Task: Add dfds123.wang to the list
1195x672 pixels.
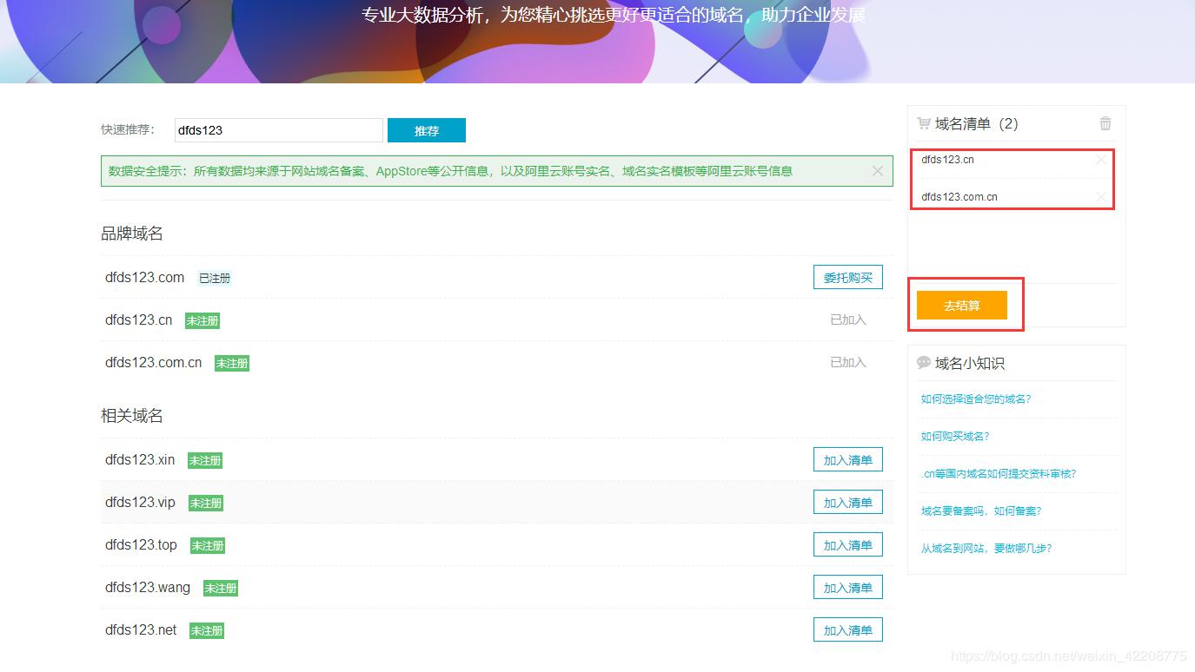Action: click(847, 587)
